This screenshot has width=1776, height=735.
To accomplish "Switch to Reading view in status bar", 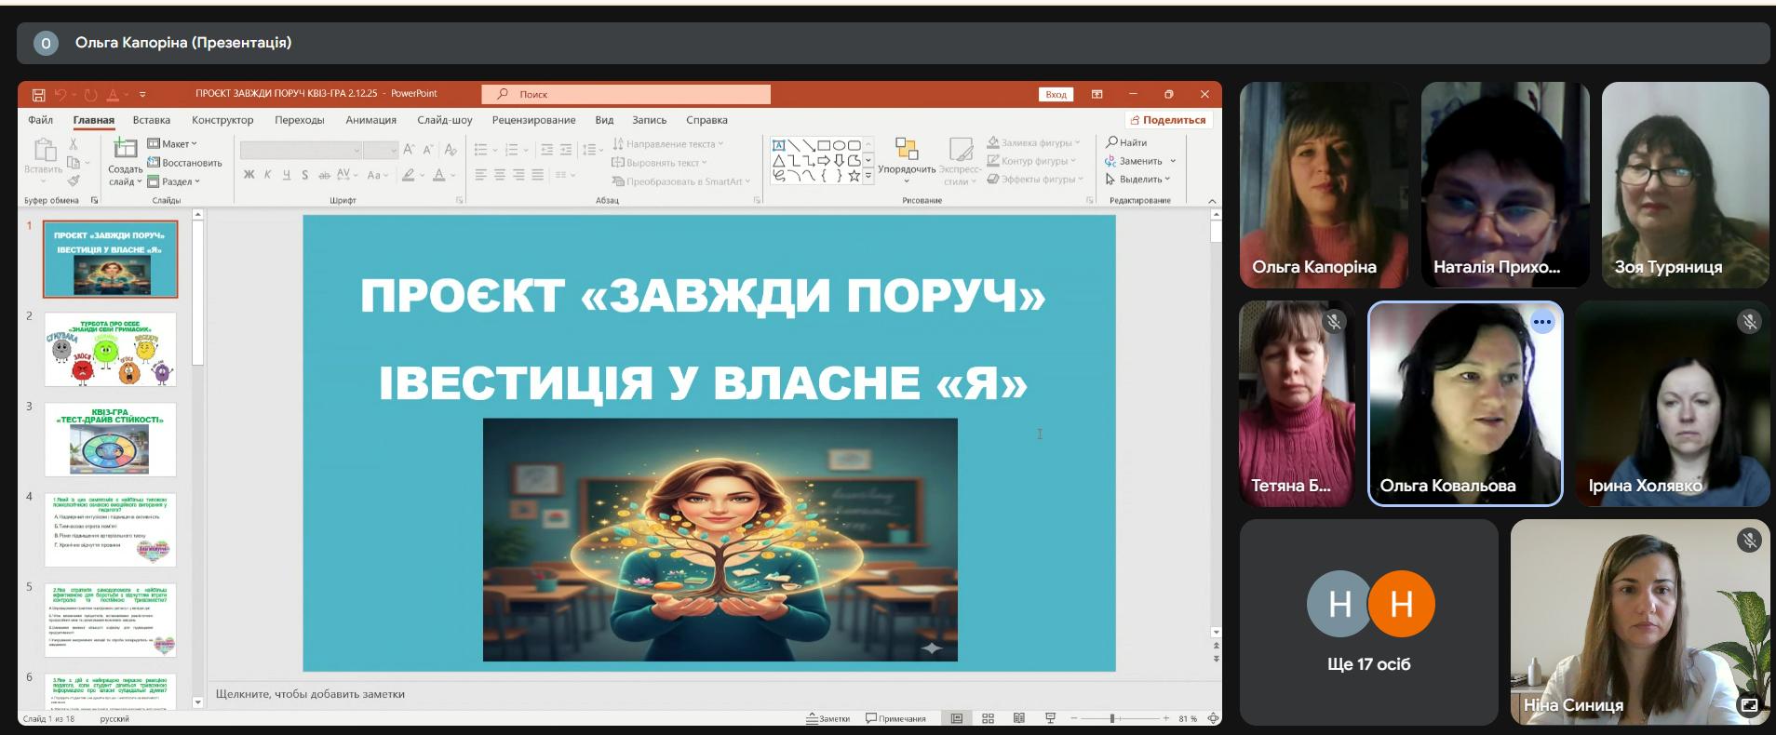I will 1019,718.
